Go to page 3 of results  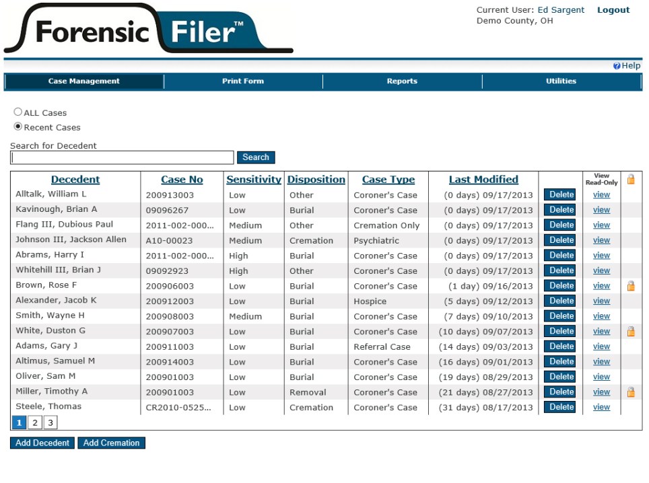pos(50,422)
